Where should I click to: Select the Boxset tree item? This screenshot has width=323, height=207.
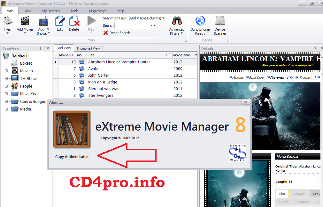(26, 63)
